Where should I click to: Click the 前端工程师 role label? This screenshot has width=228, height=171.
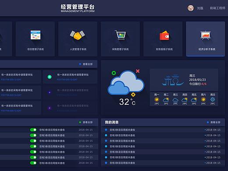pyautogui.click(x=217, y=8)
